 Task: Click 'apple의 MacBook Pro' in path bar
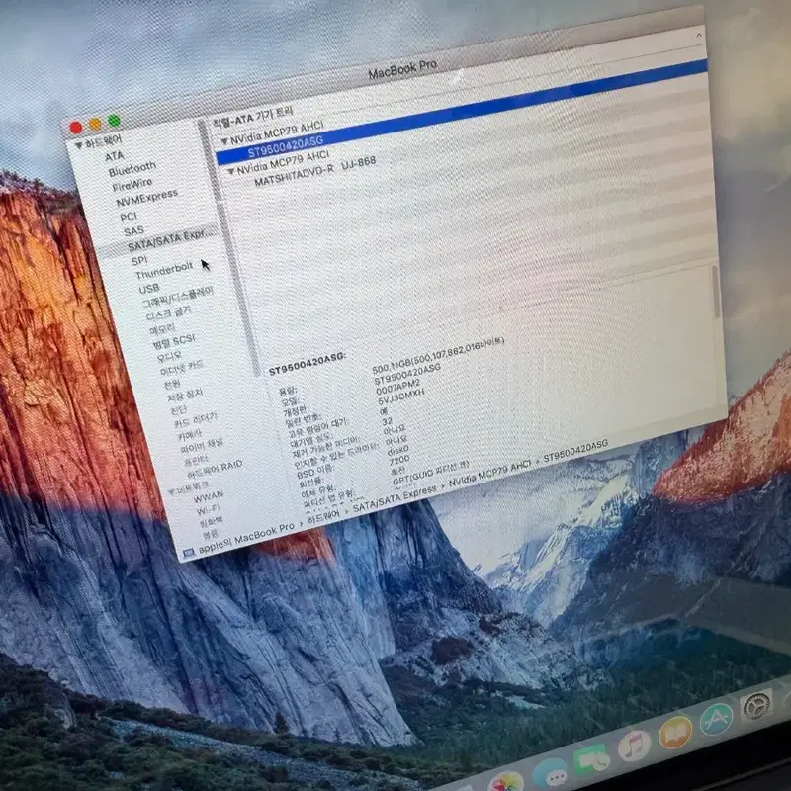[x=246, y=540]
